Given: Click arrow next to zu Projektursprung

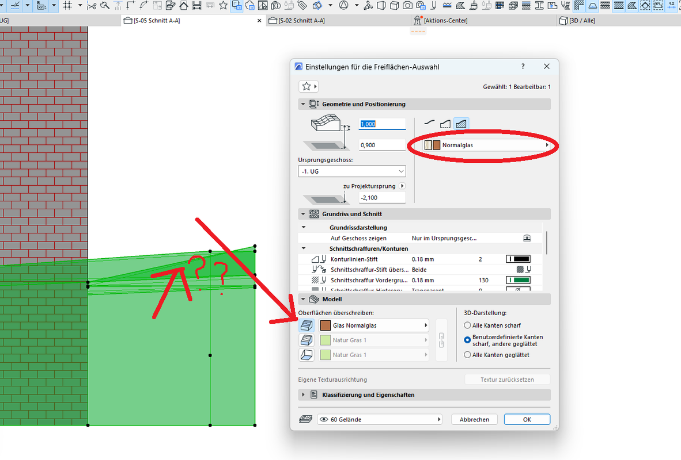Looking at the screenshot, I should pos(402,186).
